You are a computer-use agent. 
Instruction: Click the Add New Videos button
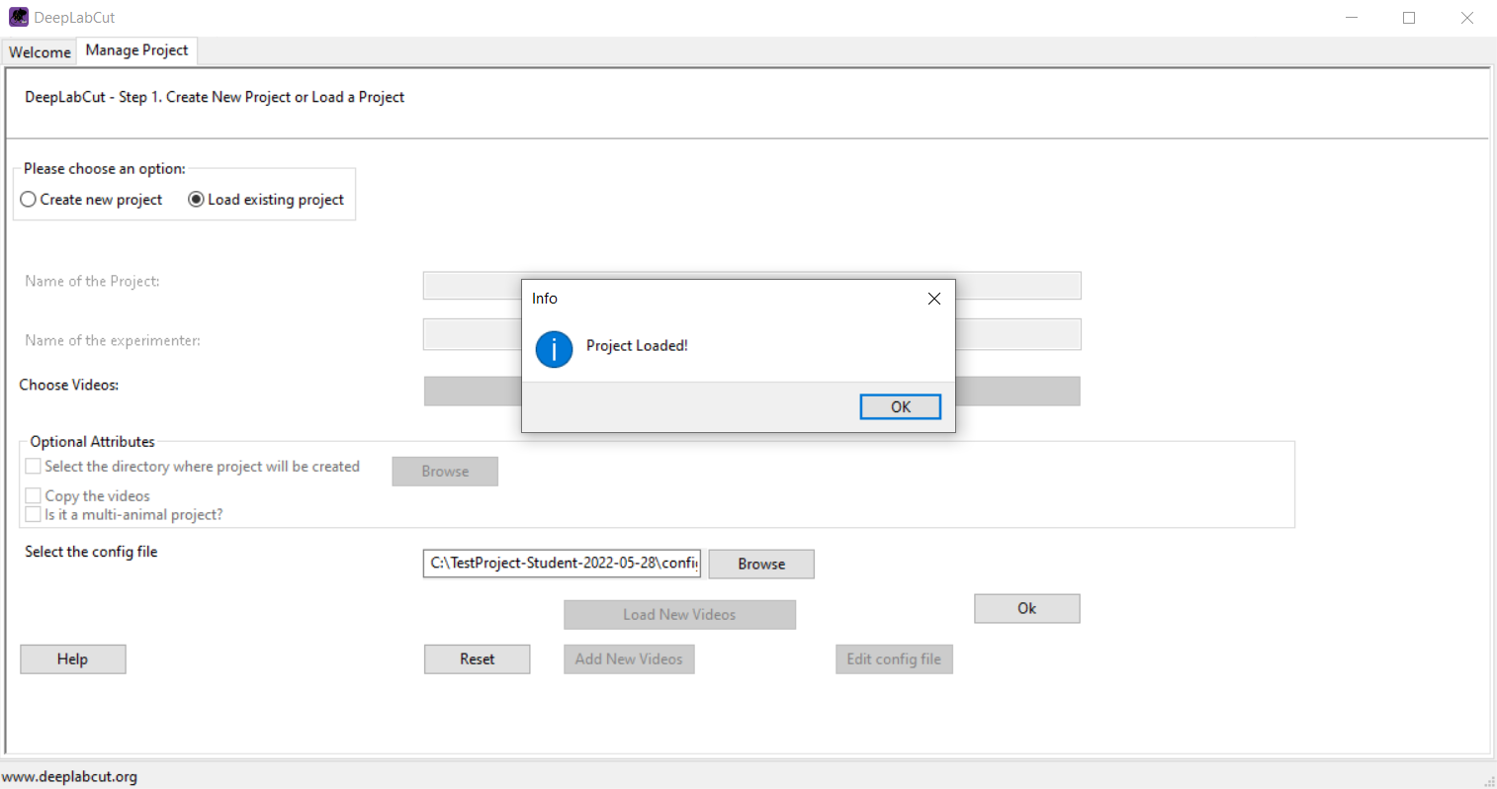coord(628,658)
